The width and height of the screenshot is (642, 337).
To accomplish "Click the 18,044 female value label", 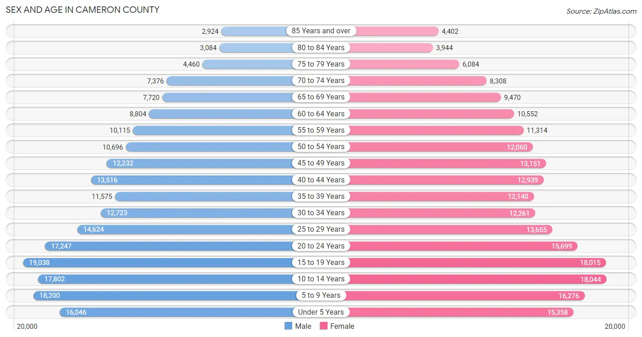I will [x=590, y=279].
